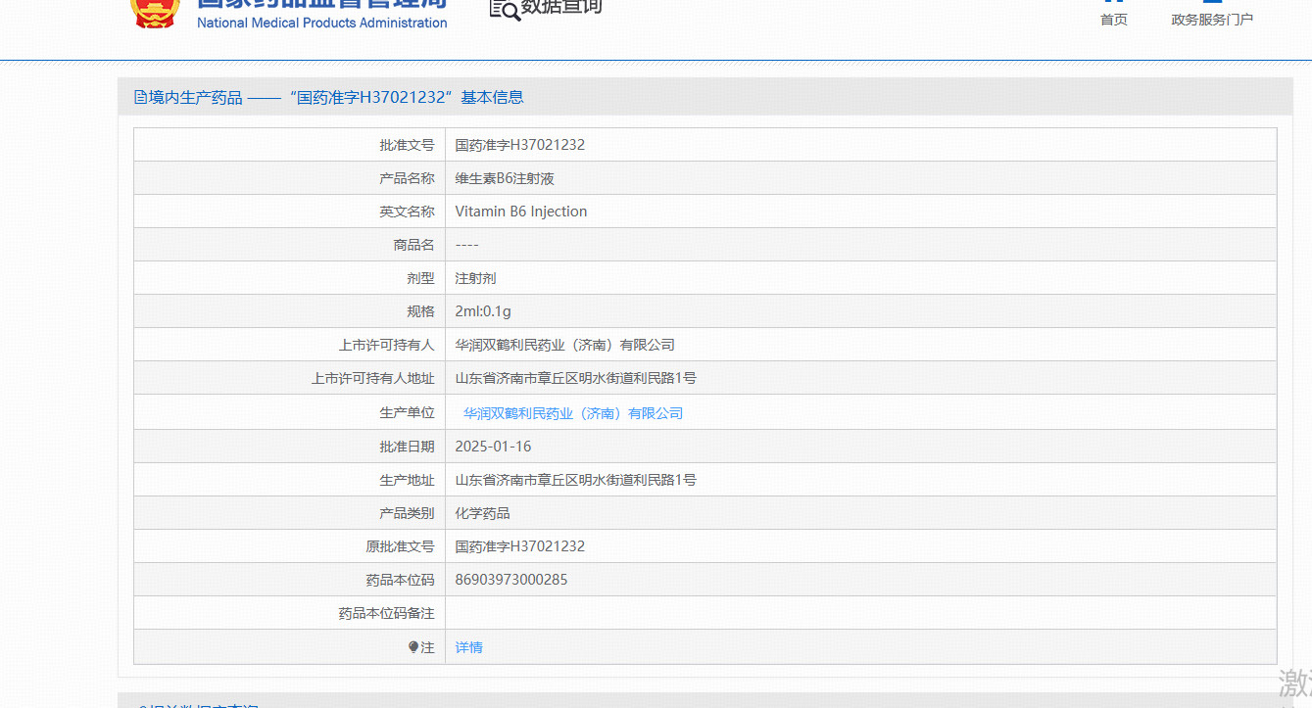Click the document icon before 境内生产药品

141,97
